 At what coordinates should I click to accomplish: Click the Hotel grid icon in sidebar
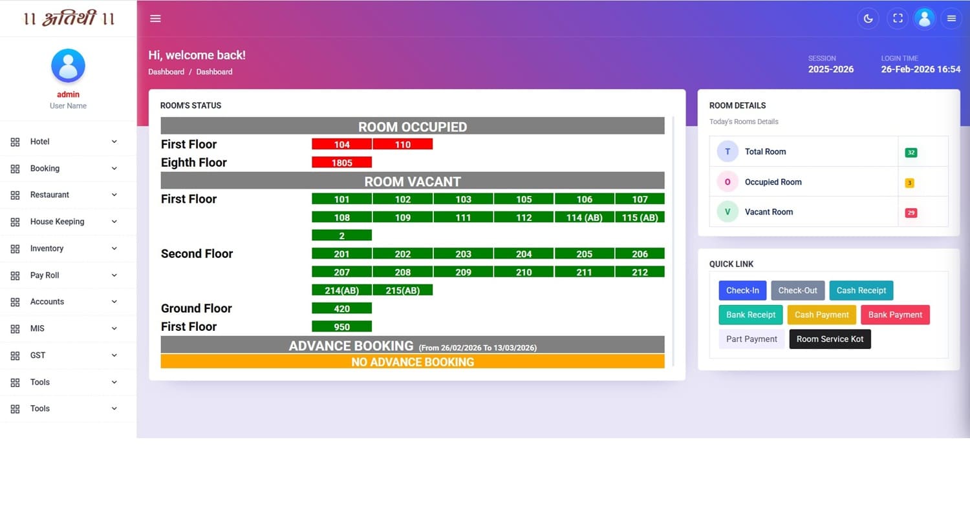pyautogui.click(x=15, y=142)
